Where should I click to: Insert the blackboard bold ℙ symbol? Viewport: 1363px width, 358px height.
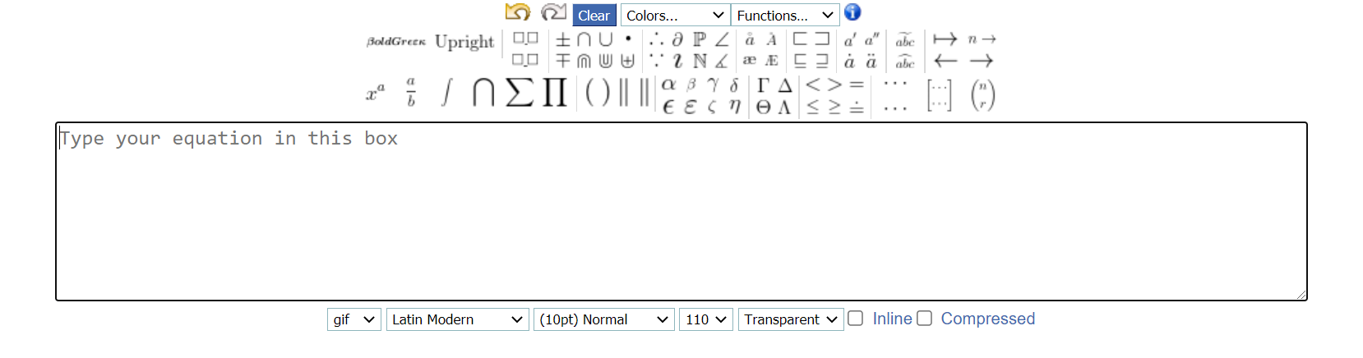pos(700,39)
